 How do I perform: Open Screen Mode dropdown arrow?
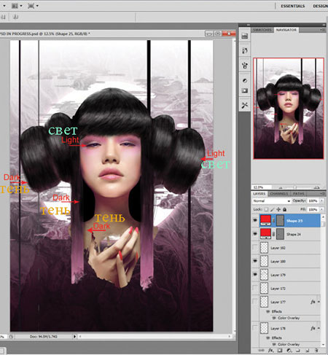click(x=37, y=6)
